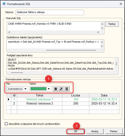Select cell Wartość tekstowa 1
Viewport: 125px width, 136px height.
[x=40, y=99]
